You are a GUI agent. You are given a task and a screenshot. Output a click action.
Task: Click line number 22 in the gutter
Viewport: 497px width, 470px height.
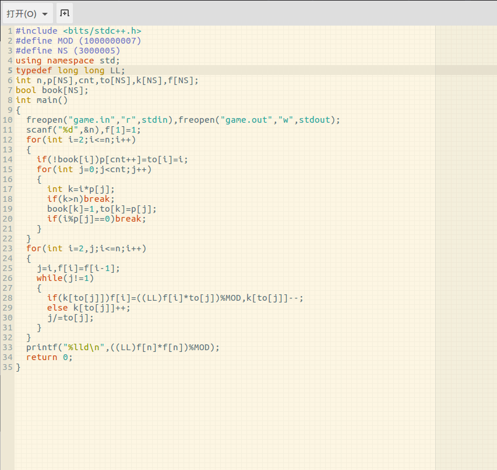click(x=8, y=238)
